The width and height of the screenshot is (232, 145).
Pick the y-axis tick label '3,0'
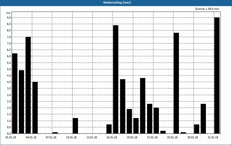pyautogui.click(x=9, y=95)
